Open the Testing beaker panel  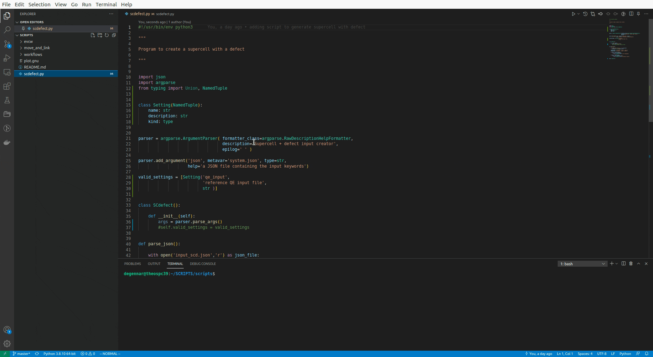(7, 100)
